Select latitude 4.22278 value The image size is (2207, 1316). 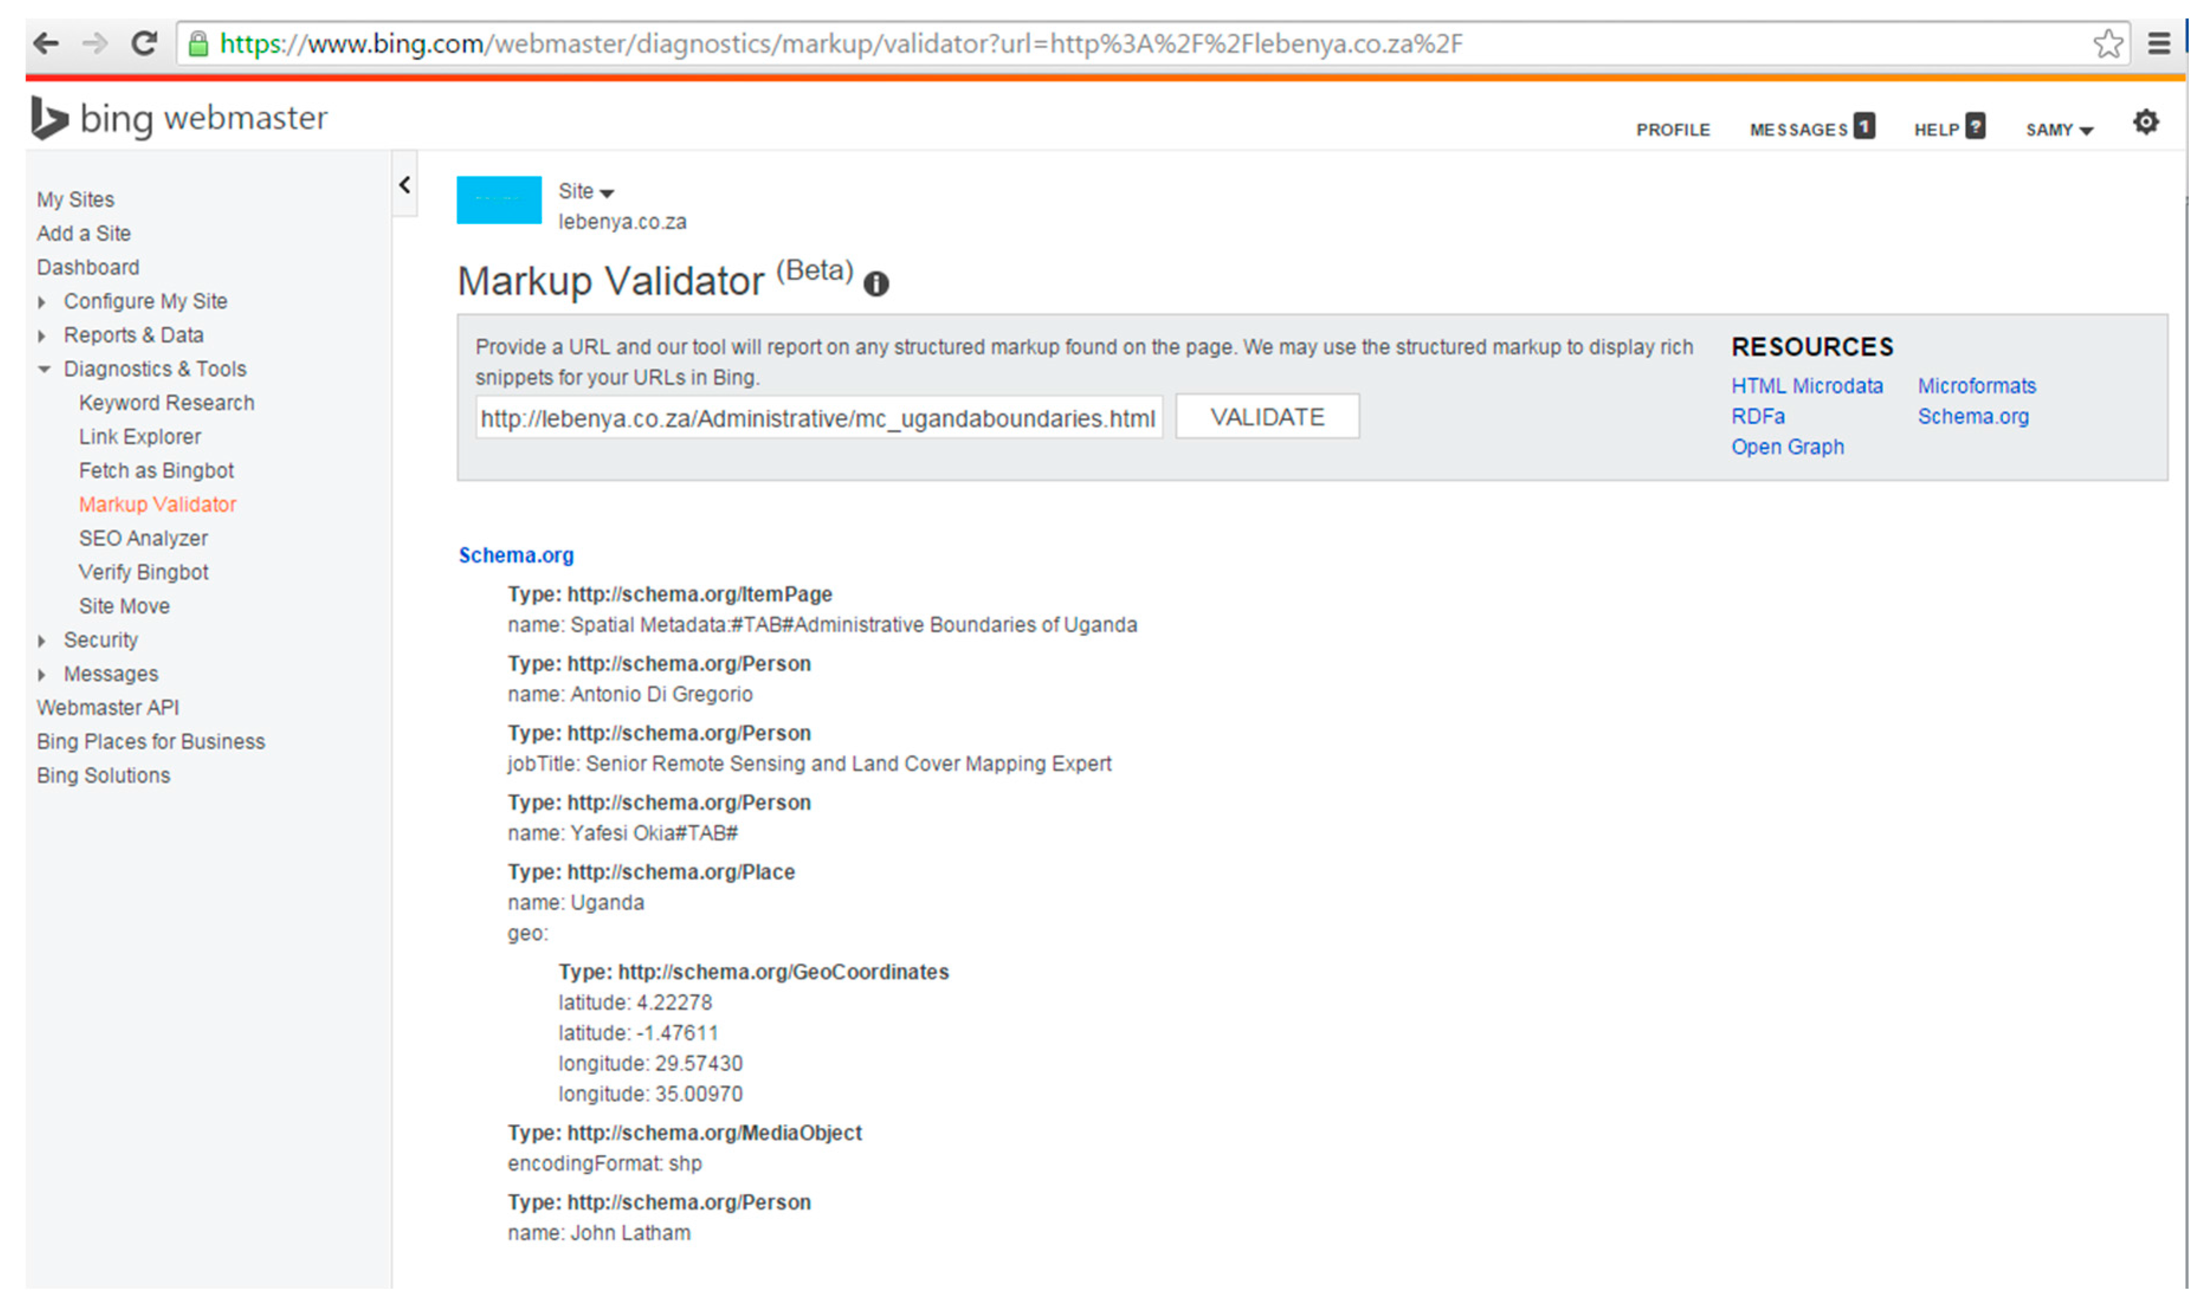coord(635,1003)
